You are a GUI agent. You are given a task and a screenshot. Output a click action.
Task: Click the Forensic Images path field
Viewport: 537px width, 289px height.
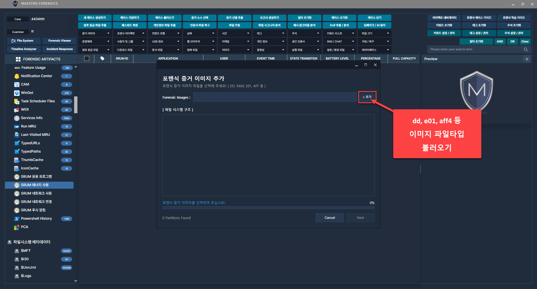tap(275, 97)
